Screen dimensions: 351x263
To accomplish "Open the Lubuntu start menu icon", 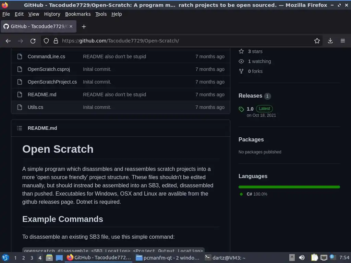I will pos(5,258).
